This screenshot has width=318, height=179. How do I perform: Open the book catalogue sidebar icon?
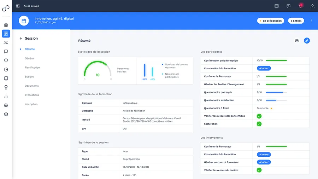tap(6, 78)
